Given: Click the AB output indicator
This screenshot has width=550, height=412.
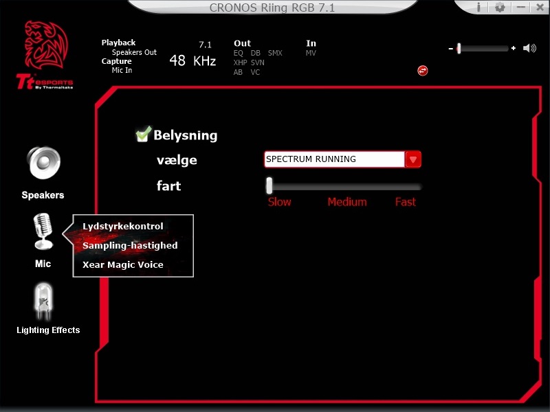Looking at the screenshot, I should (x=238, y=72).
